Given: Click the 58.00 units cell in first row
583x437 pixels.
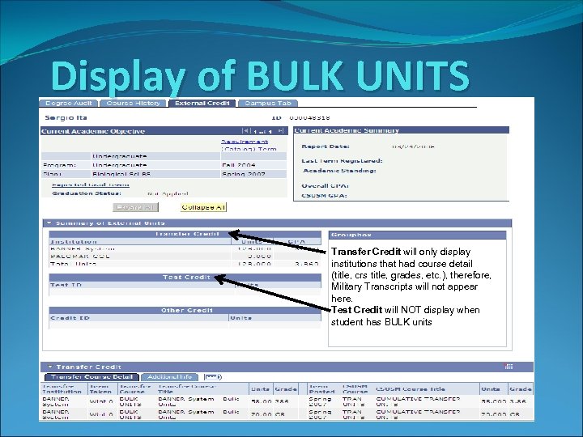Looking at the screenshot, I should tap(261, 401).
